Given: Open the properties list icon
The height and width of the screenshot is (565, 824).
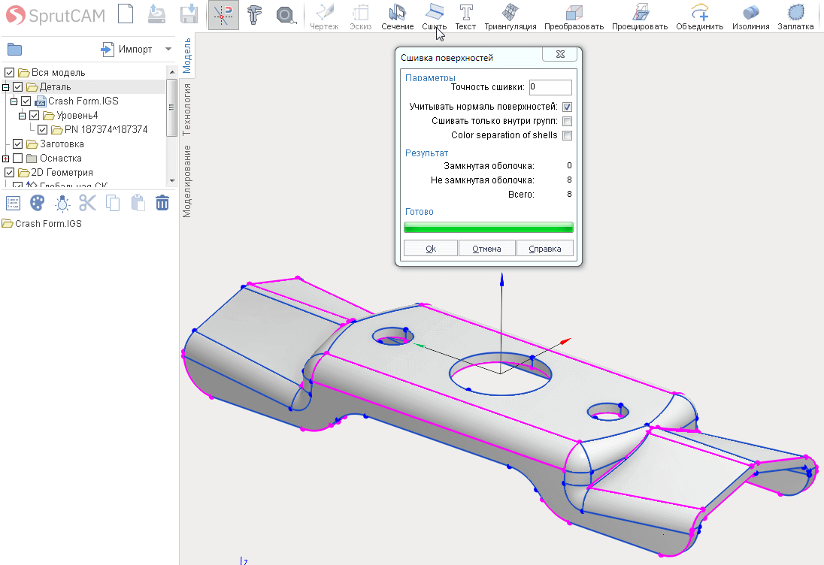Looking at the screenshot, I should coord(13,203).
